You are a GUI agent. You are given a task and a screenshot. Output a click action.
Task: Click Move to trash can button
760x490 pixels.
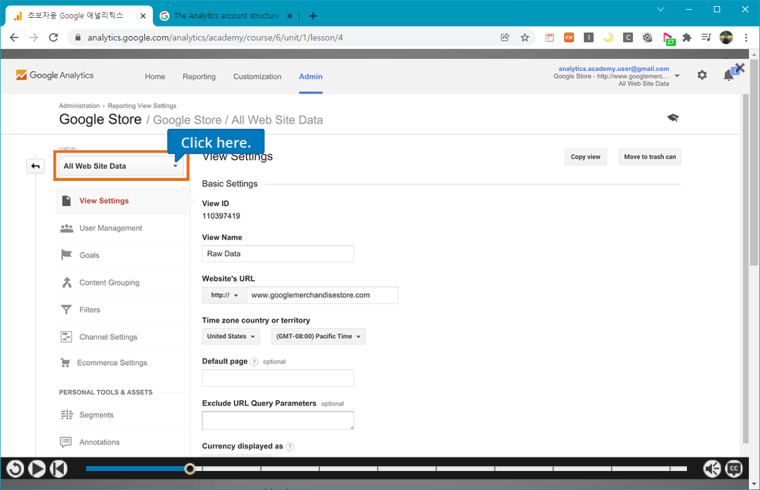650,157
